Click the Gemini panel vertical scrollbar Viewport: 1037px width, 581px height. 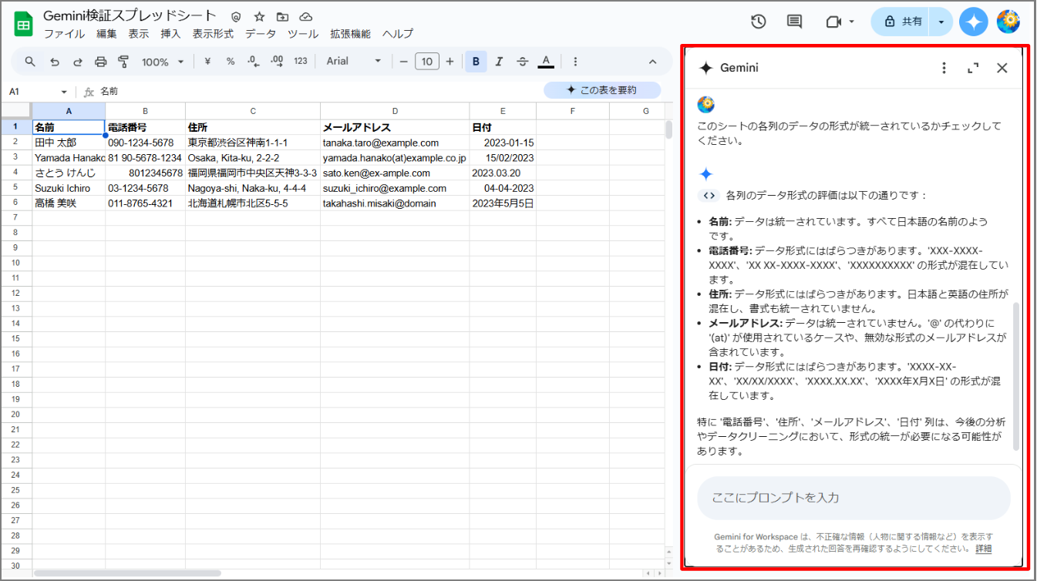click(1016, 376)
